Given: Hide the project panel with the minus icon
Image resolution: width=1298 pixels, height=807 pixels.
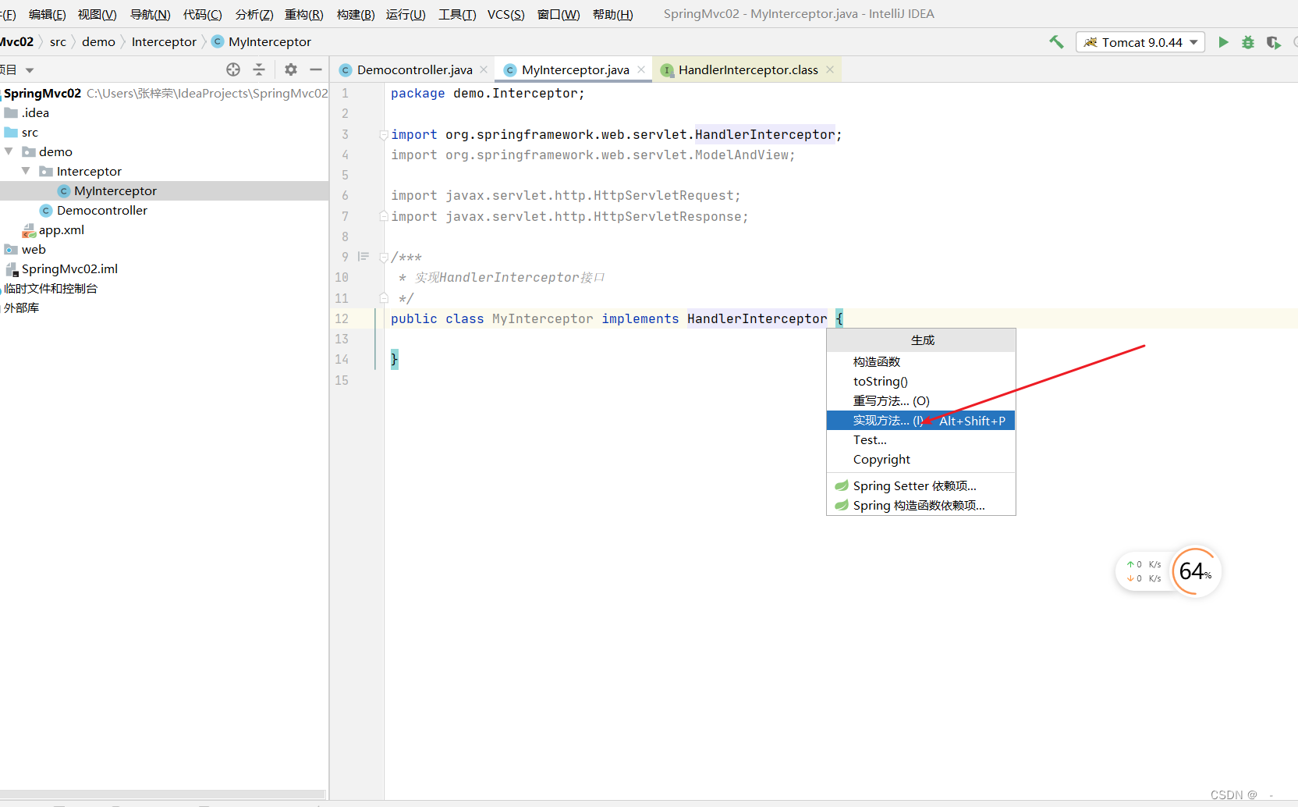Looking at the screenshot, I should point(316,69).
